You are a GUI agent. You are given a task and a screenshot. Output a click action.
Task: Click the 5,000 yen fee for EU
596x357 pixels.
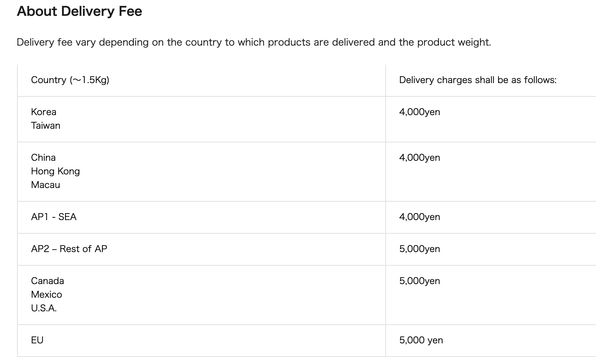tap(421, 340)
